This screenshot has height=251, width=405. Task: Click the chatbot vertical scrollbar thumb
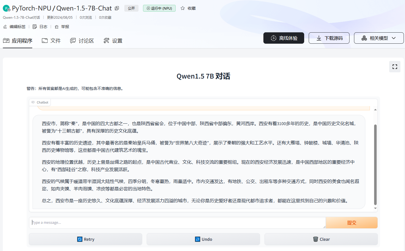375,164
